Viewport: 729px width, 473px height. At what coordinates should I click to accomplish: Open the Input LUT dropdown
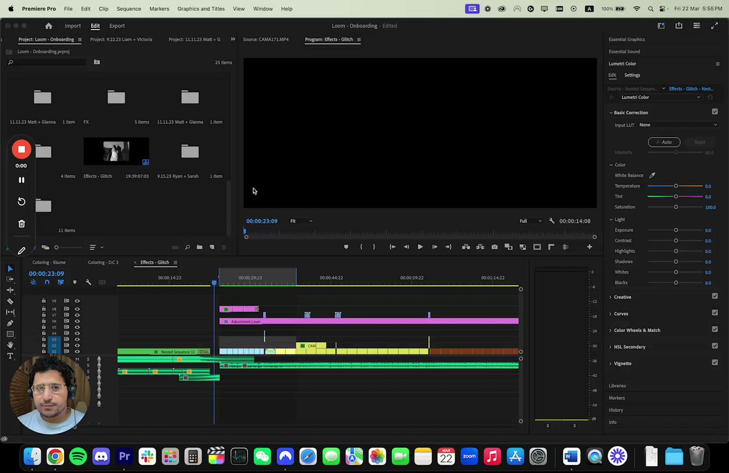(x=678, y=125)
